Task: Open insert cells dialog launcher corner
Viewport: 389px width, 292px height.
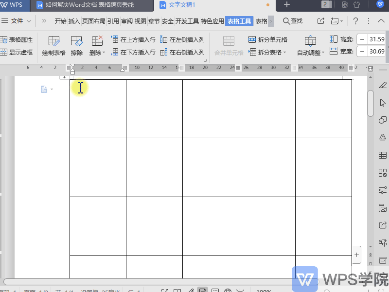Action: pyautogui.click(x=205, y=60)
